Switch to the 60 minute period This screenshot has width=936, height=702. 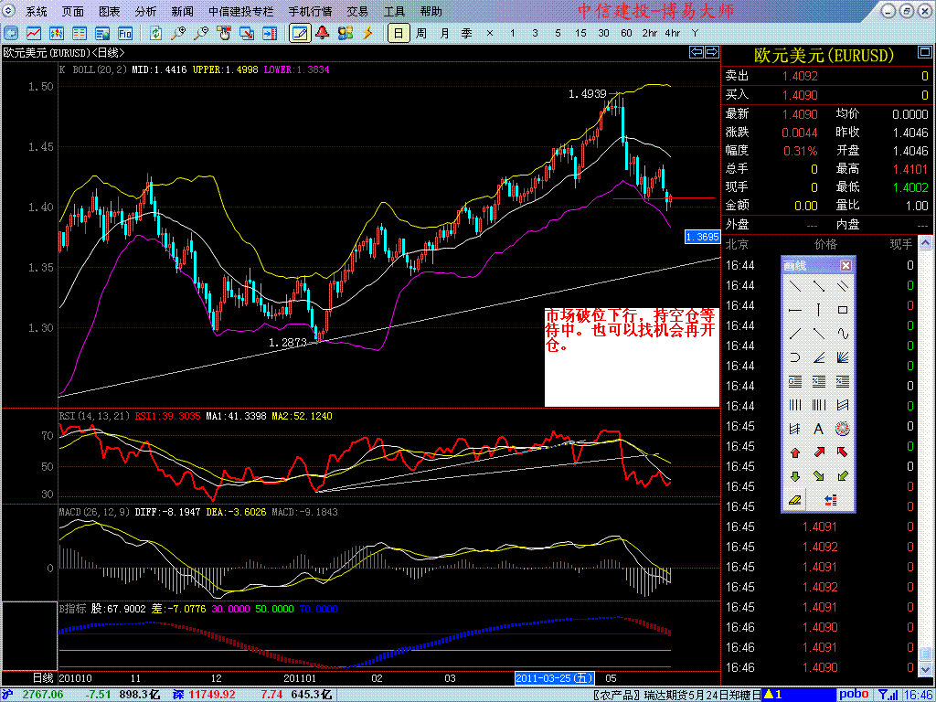[x=626, y=34]
